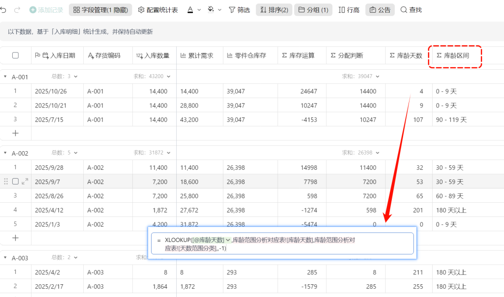Select cell 2025/7/15 date
The height and width of the screenshot is (297, 504).
[x=57, y=120]
